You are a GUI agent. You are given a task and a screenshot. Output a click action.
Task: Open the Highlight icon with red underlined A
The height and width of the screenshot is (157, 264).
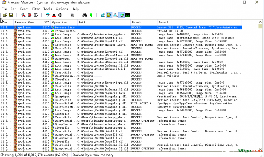(x=54, y=15)
